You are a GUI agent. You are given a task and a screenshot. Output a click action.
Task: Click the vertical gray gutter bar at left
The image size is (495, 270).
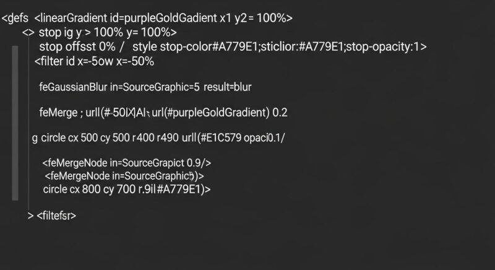(14, 130)
